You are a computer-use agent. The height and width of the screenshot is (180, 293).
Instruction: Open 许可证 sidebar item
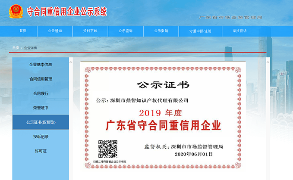41,151
